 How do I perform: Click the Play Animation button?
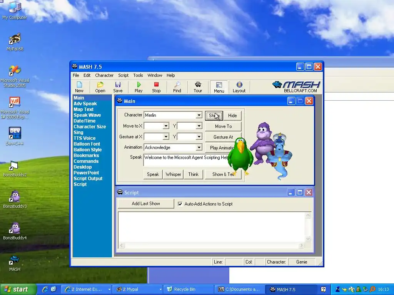point(221,148)
